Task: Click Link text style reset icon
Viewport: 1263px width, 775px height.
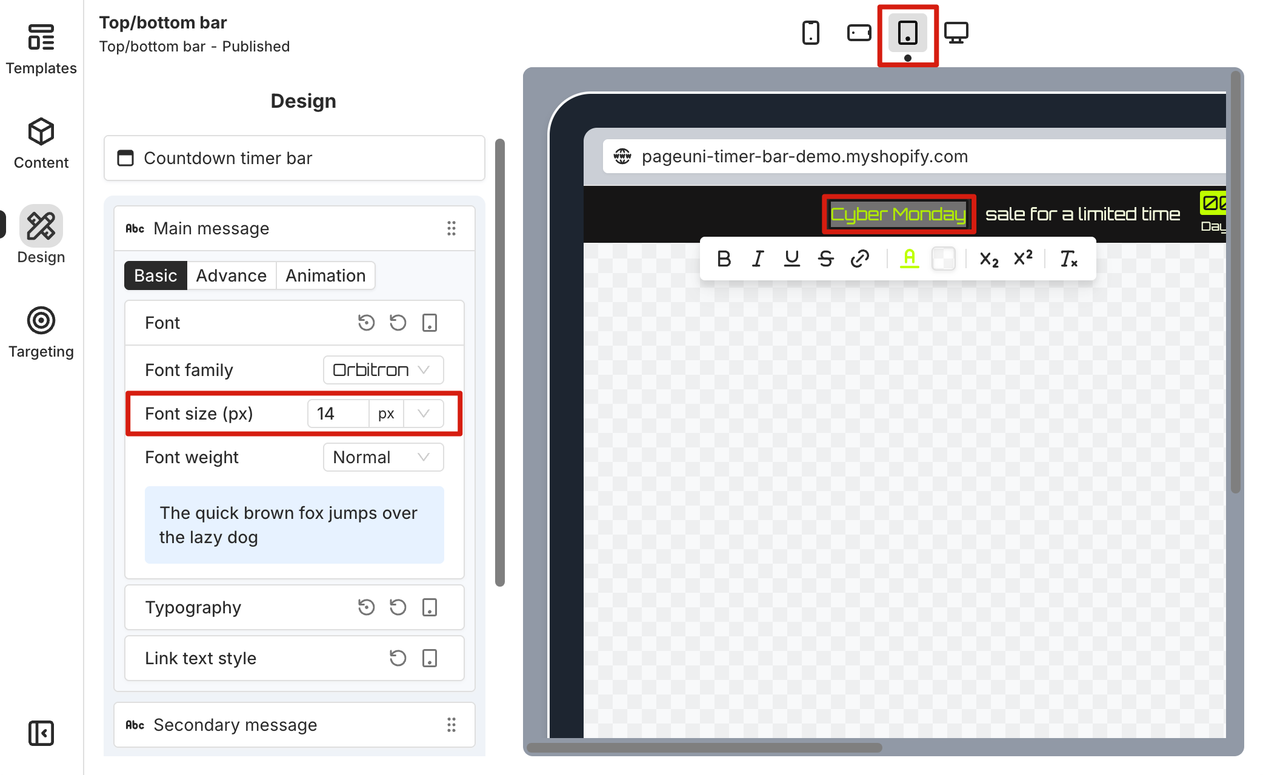Action: pos(398,658)
